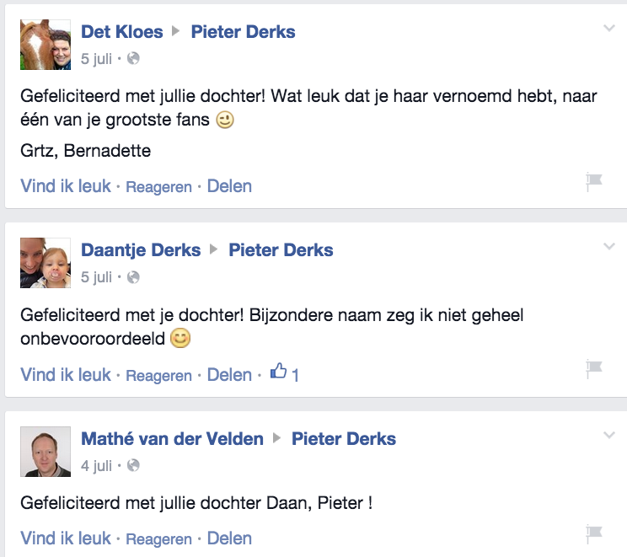This screenshot has width=627, height=557.
Task: Click Delen under Daantje Derks post
Action: coord(229,374)
